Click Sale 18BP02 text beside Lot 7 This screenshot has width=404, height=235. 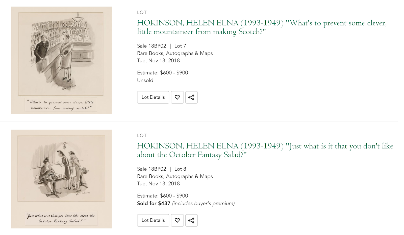(151, 46)
